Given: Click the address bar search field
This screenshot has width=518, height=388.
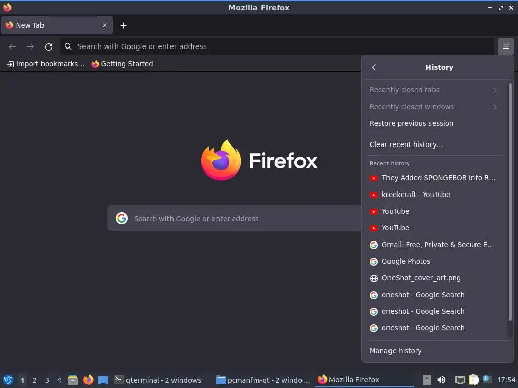Looking at the screenshot, I should click(277, 46).
